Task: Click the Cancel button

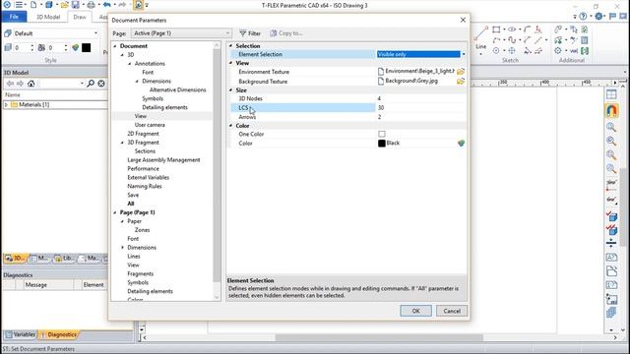Action: pyautogui.click(x=452, y=311)
